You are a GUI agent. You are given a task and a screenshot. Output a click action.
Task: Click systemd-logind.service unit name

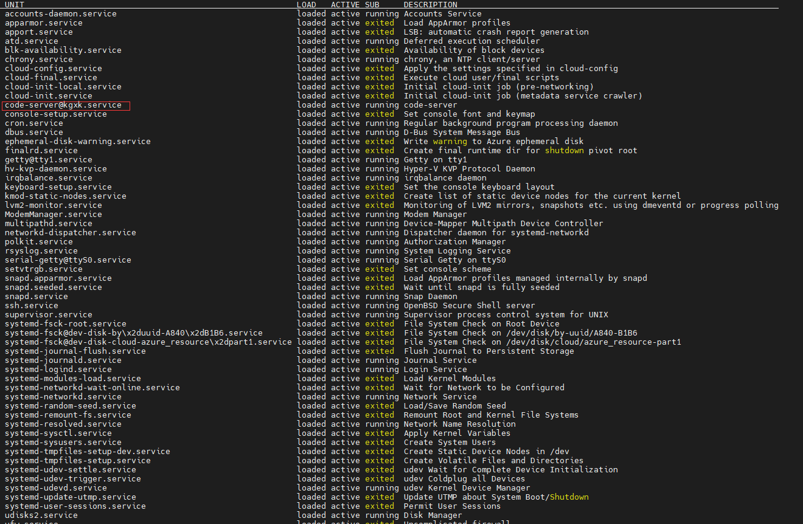pyautogui.click(x=58, y=370)
